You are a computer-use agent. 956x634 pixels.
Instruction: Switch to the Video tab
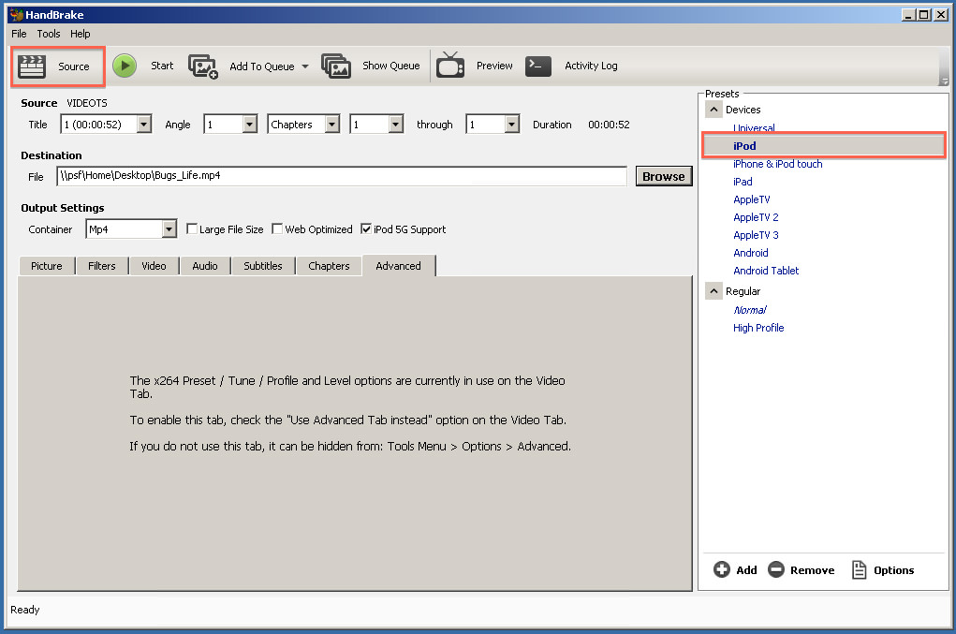point(154,266)
